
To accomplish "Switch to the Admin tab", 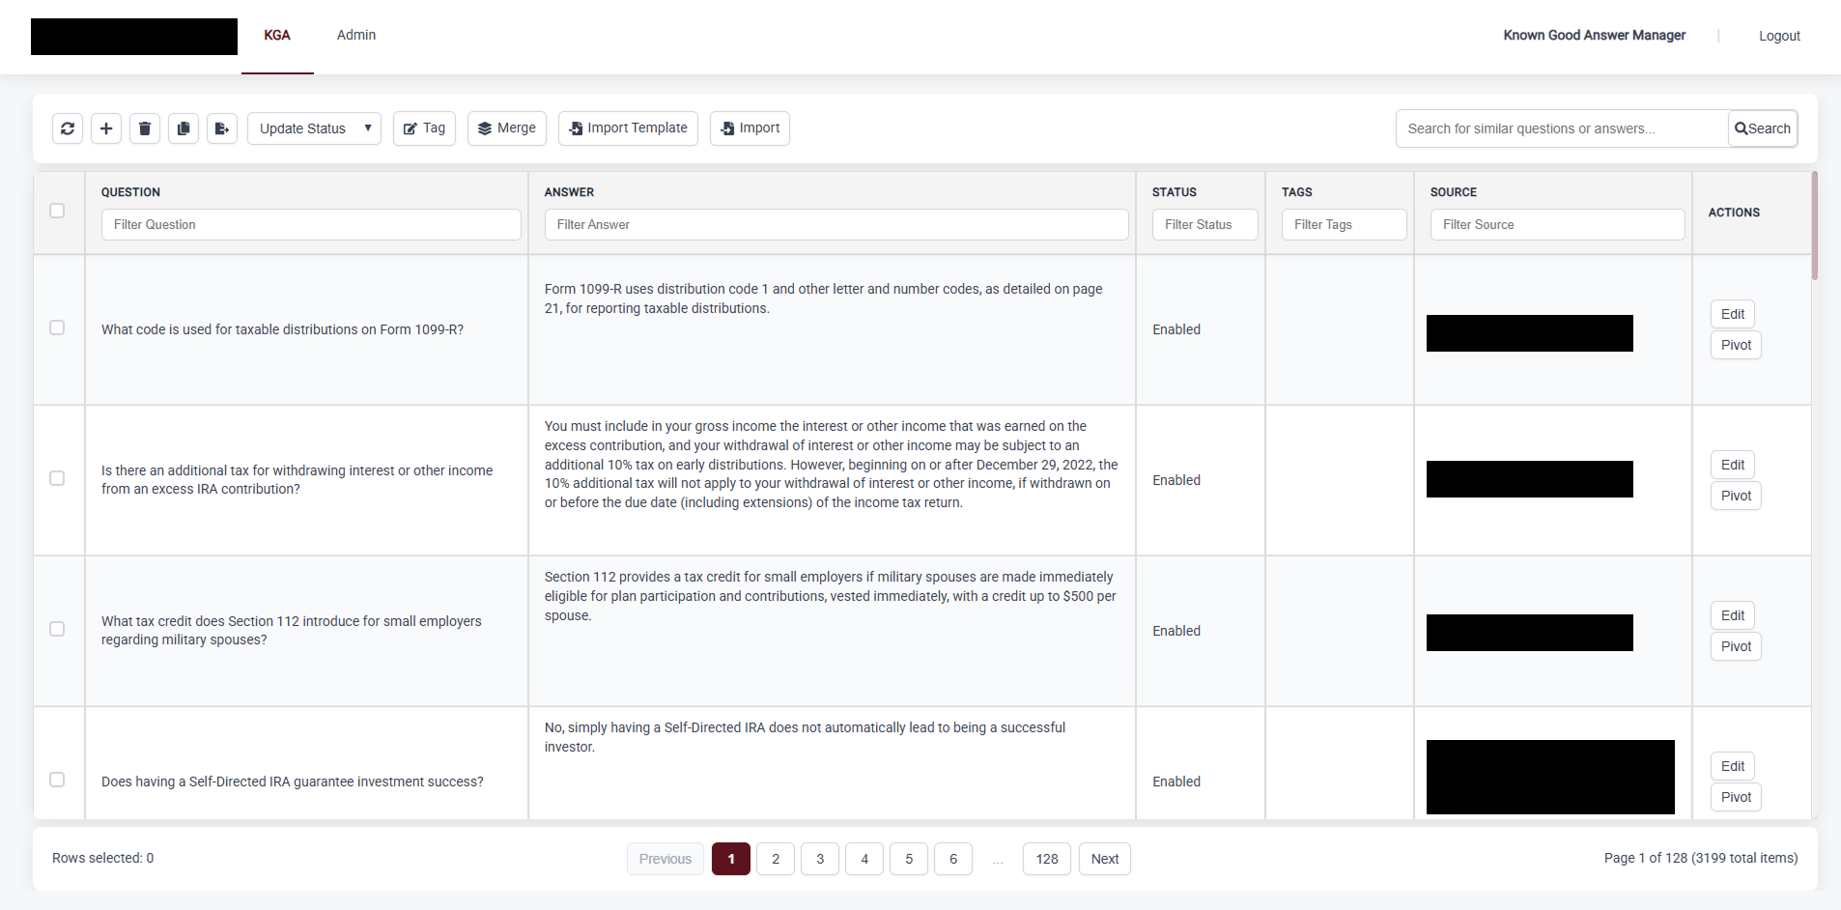I will point(355,35).
